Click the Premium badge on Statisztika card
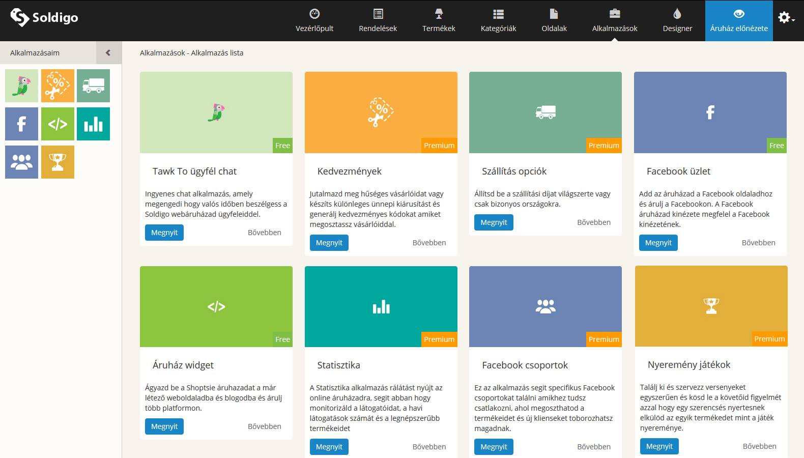804x458 pixels. coord(439,339)
